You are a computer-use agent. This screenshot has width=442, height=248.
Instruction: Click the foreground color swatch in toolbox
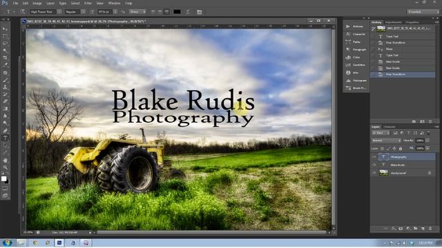coord(3,178)
